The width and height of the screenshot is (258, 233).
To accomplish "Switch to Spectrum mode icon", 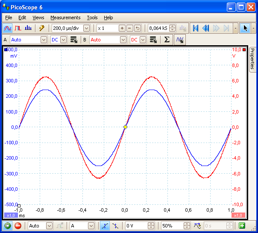I will [28, 28].
